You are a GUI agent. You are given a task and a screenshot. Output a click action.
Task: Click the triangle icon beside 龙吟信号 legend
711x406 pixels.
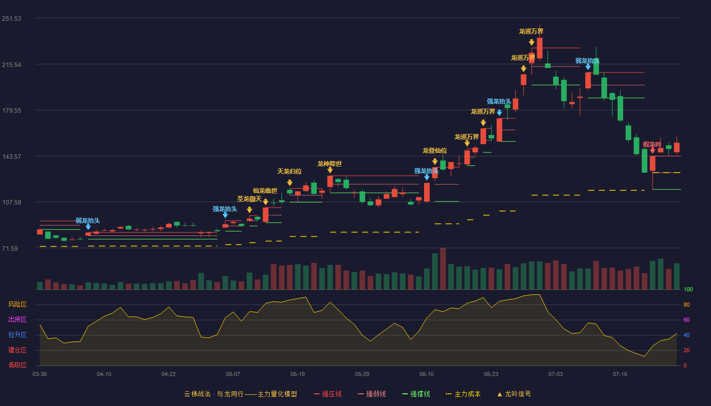tap(500, 394)
